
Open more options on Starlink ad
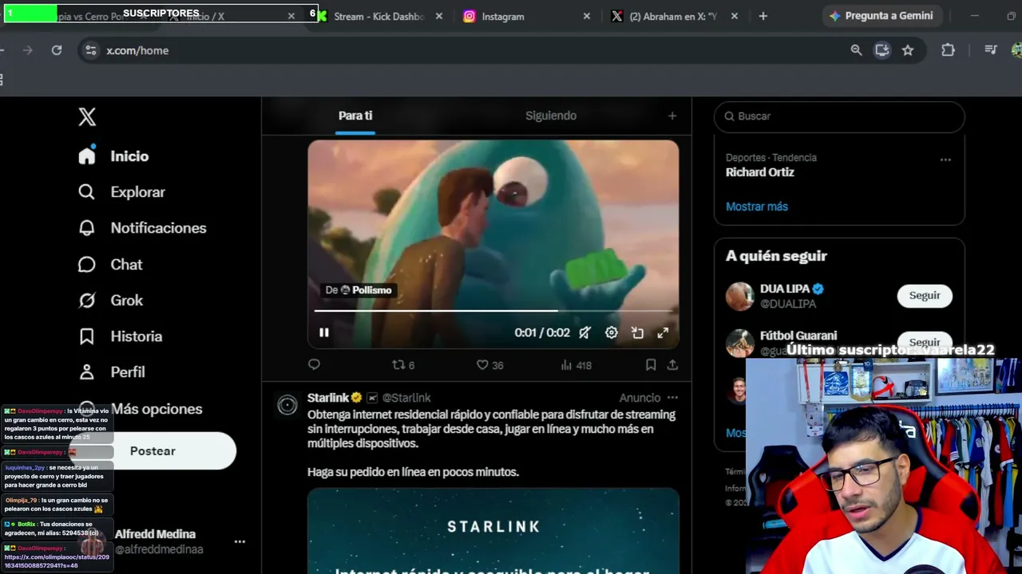click(672, 398)
